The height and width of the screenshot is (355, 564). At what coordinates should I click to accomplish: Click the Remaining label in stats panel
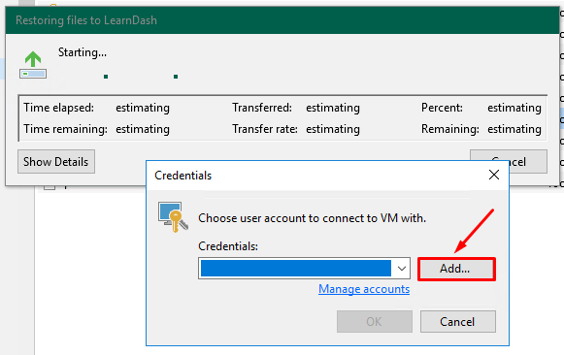coord(450,129)
